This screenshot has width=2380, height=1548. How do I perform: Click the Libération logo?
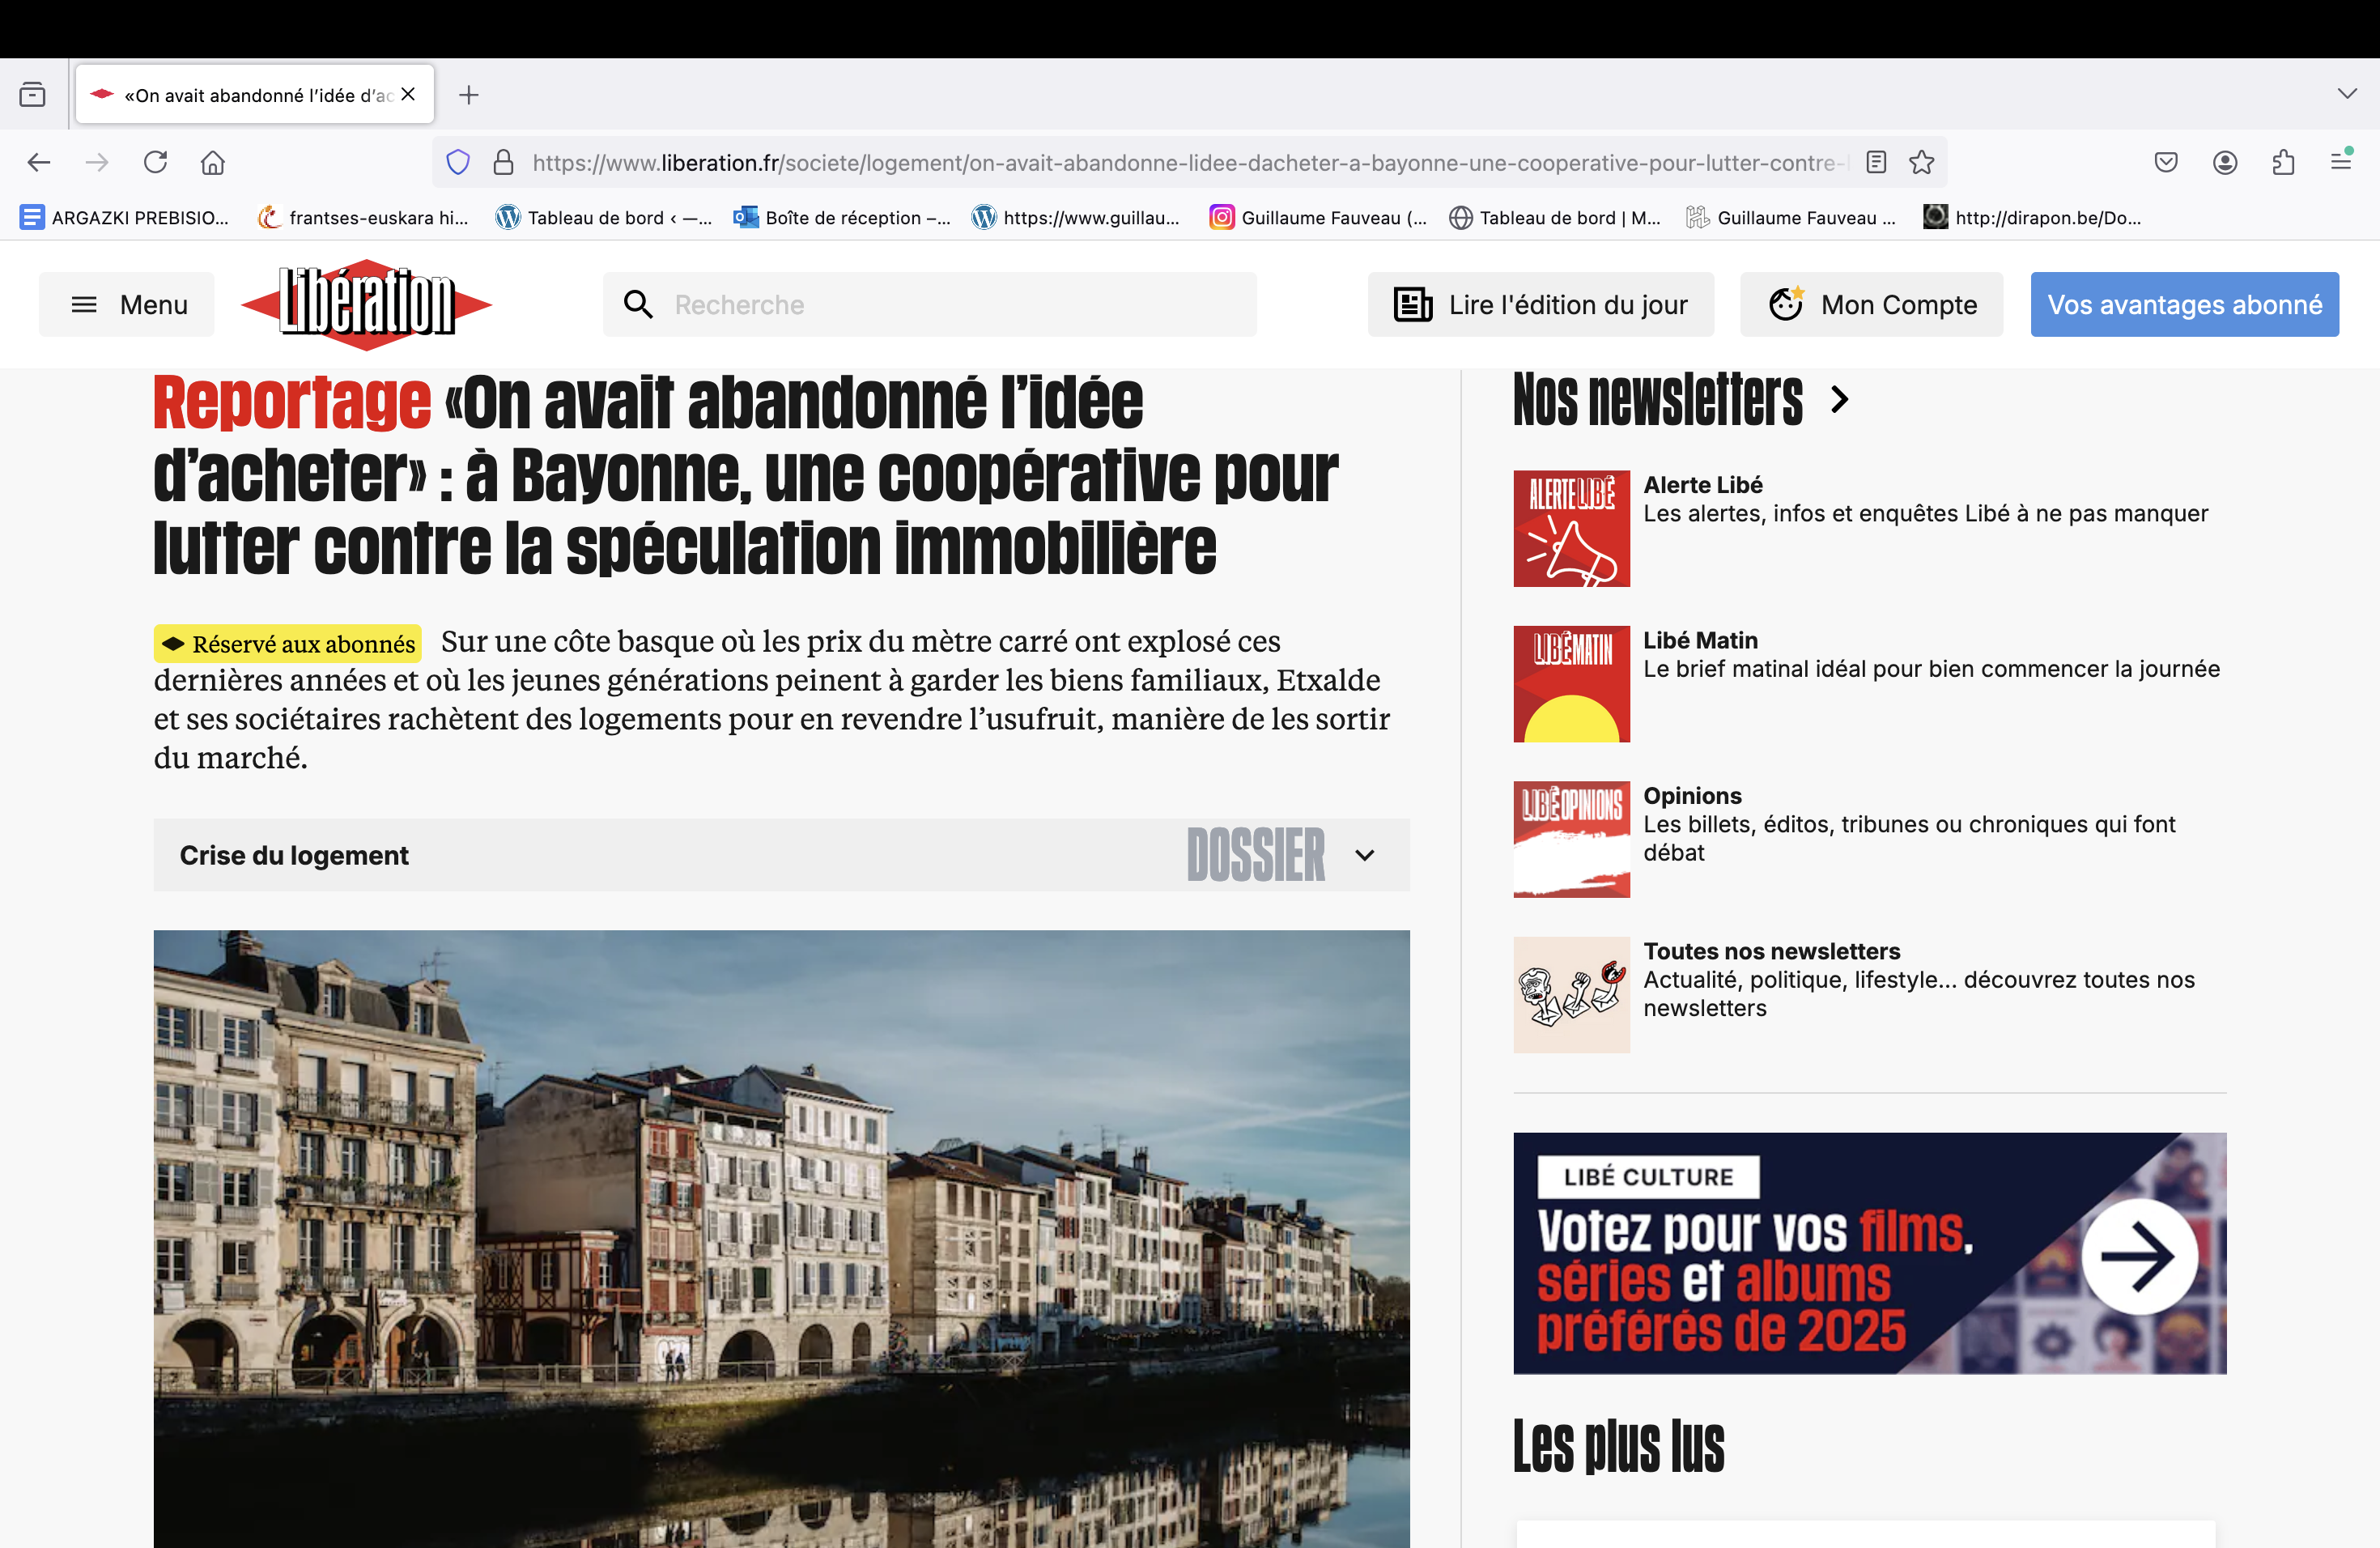point(367,304)
